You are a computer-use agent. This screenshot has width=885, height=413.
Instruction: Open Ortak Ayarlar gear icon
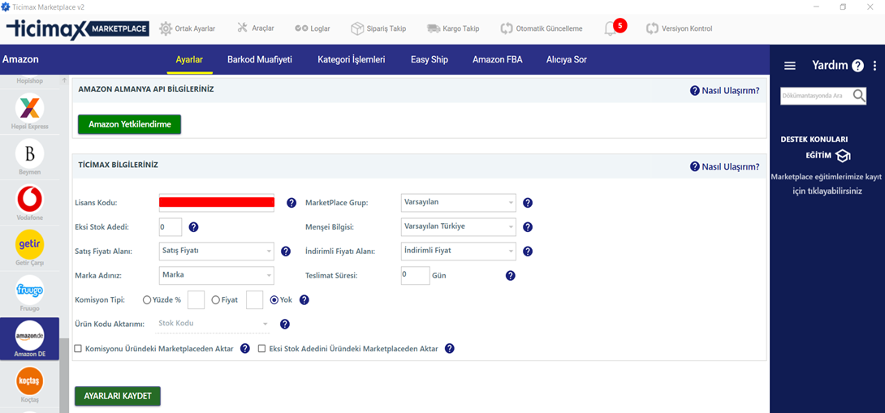[166, 28]
